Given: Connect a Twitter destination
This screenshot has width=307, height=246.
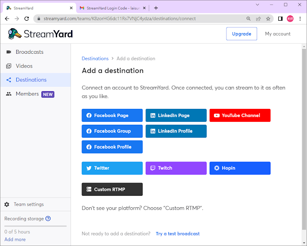Looking at the screenshot, I should 112,168.
